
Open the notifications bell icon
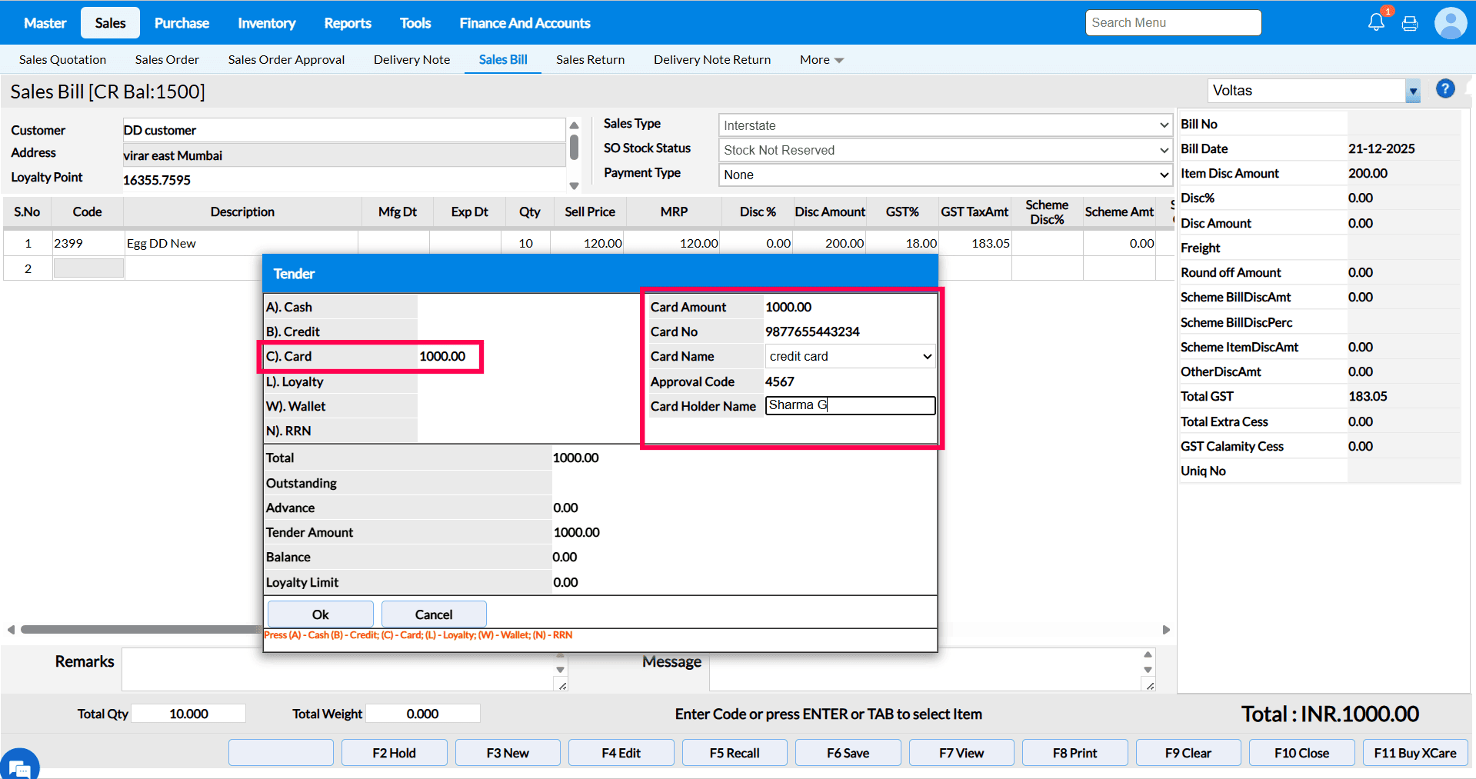[x=1376, y=22]
